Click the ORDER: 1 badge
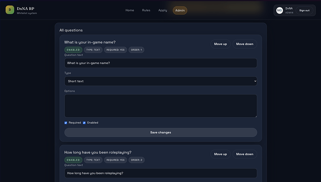The image size is (321, 182). (x=136, y=50)
